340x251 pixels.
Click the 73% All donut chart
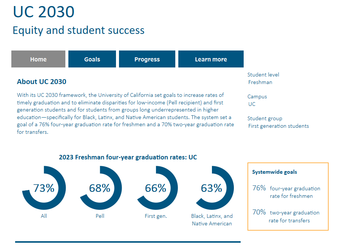(x=44, y=188)
